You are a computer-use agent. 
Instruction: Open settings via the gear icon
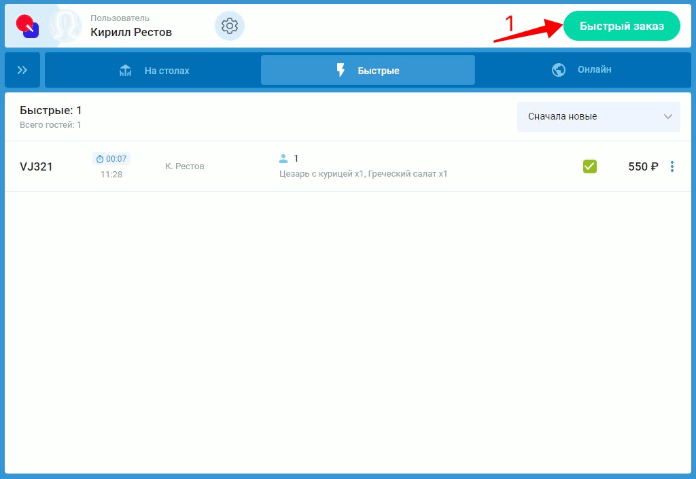230,26
